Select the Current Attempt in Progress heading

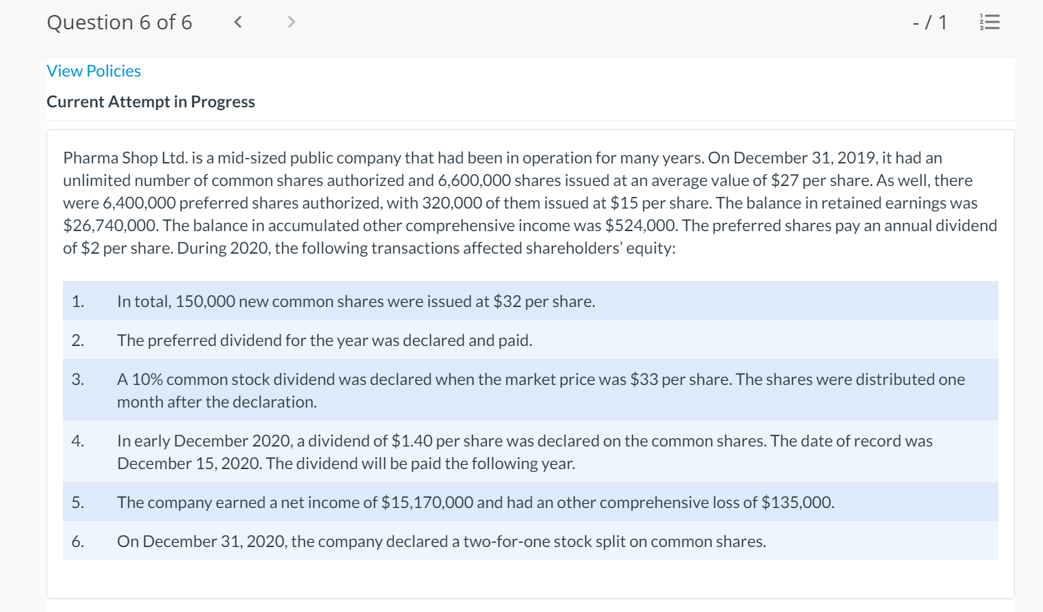click(150, 102)
